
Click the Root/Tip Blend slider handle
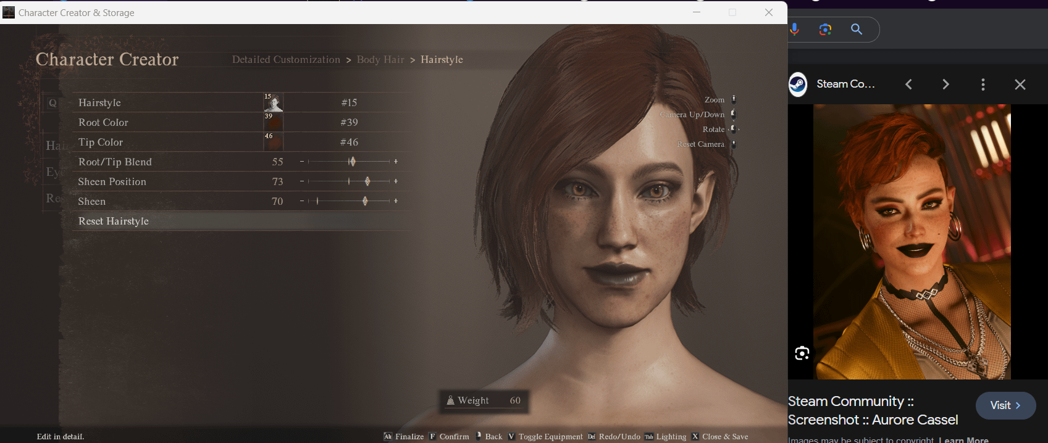point(352,162)
